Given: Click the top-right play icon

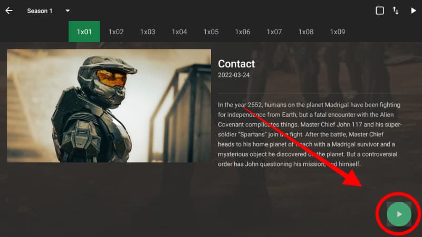Looking at the screenshot, I should pos(414,11).
